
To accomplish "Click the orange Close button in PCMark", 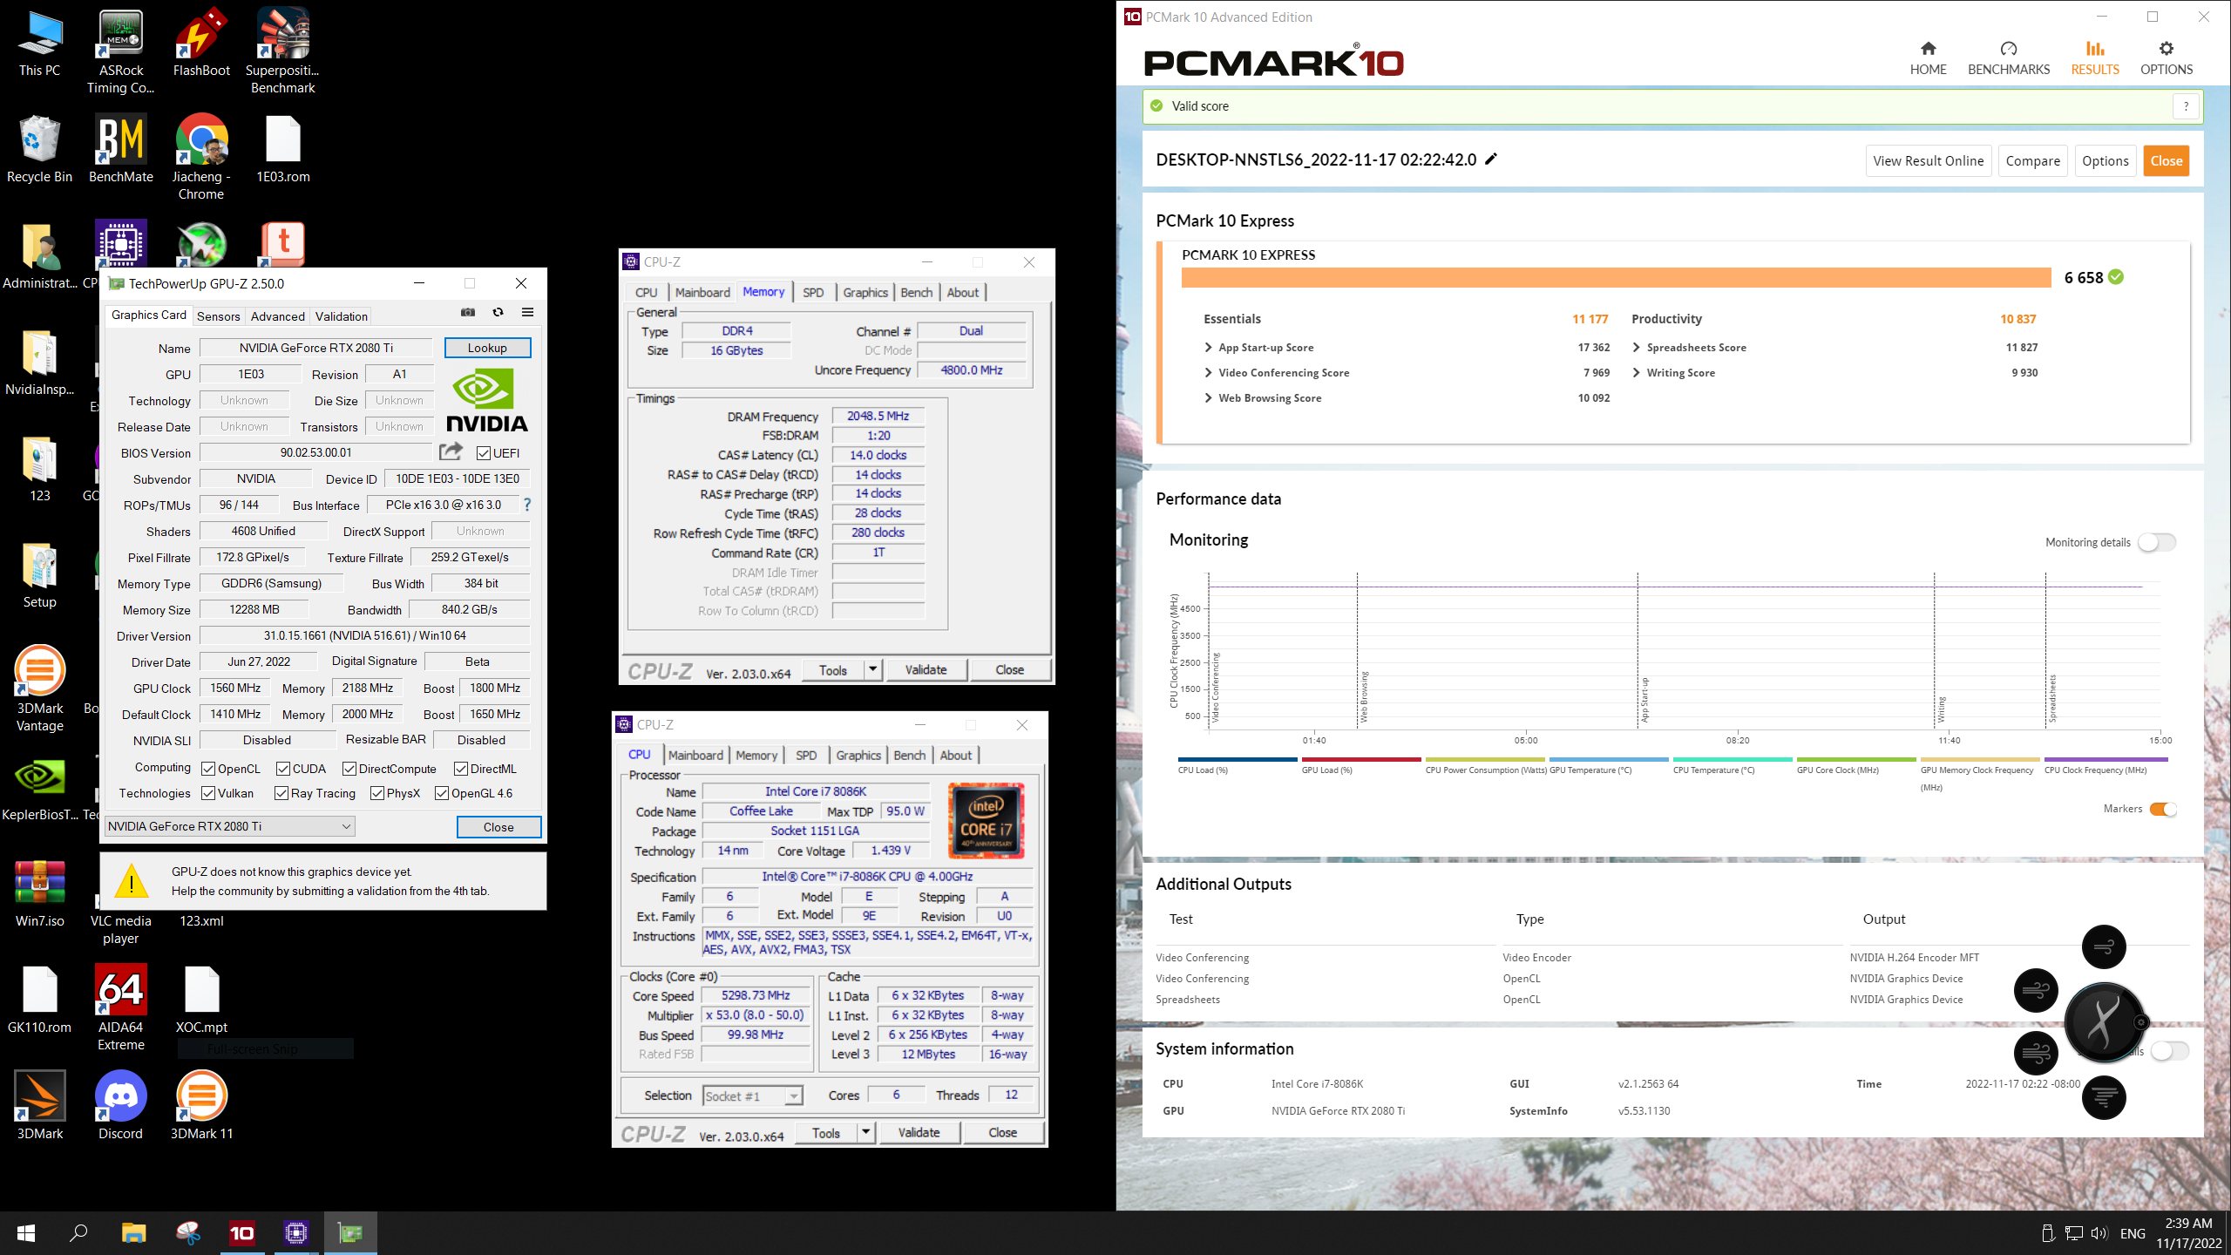I will point(2166,160).
